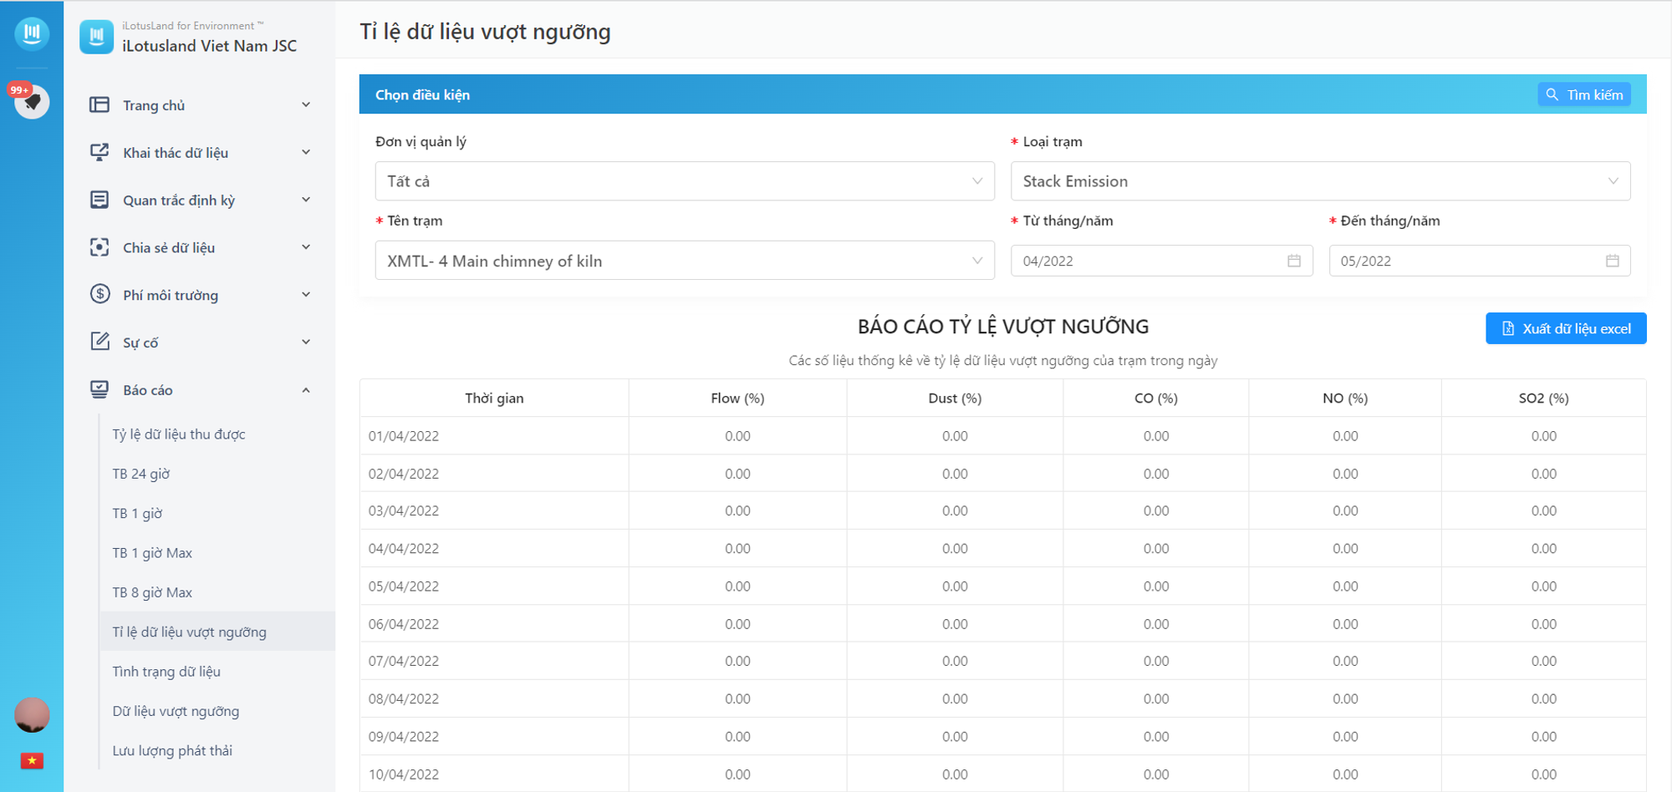Click SO2 value in 07/04/2022 row
1672x792 pixels.
[1544, 661]
